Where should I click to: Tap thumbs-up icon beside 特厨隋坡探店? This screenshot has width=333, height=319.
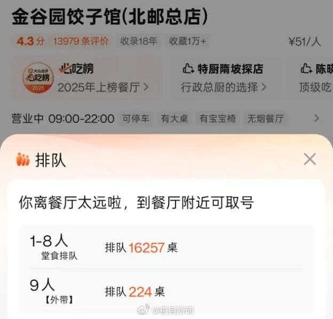coord(188,69)
